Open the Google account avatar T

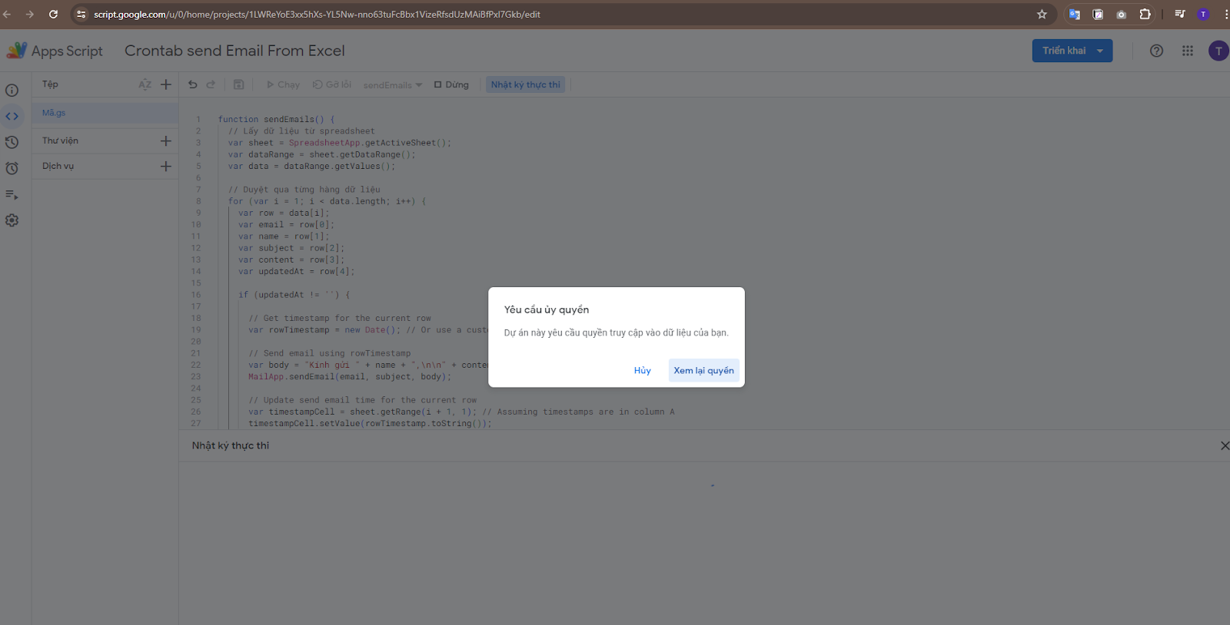(x=1218, y=51)
